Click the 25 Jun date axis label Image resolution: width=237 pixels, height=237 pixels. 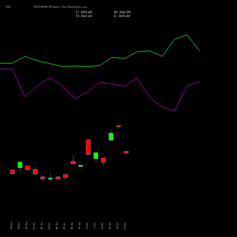[x=11, y=226]
